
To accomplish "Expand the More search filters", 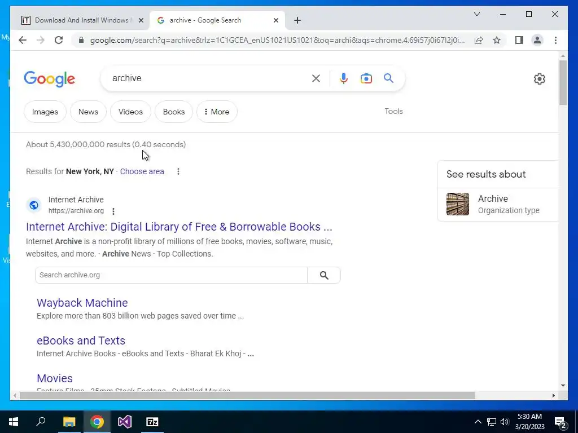I will [x=217, y=112].
